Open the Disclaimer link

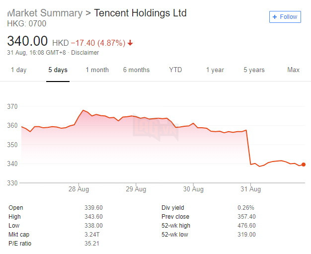[86, 53]
